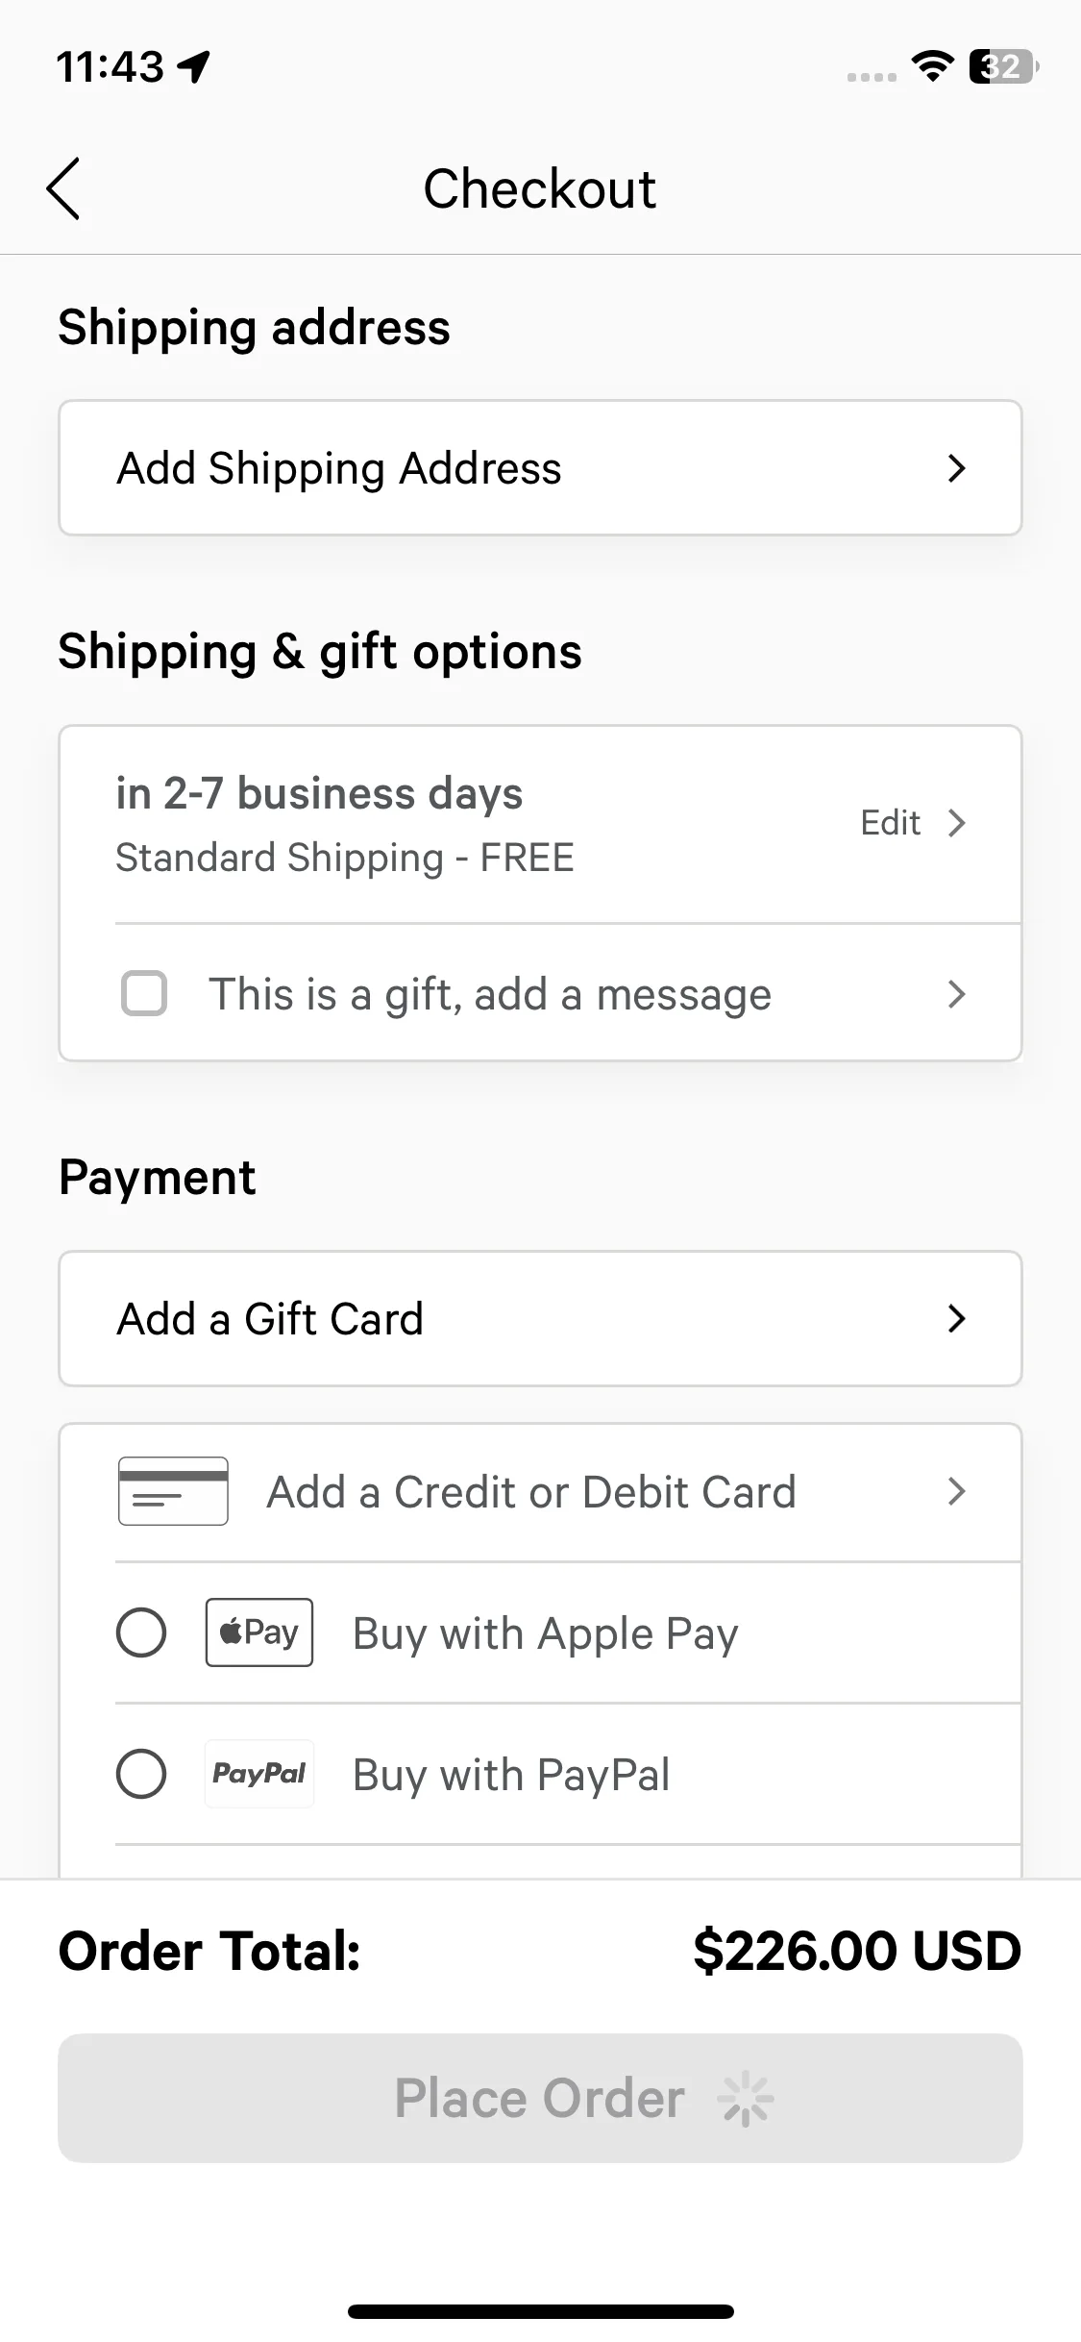This screenshot has width=1081, height=2342.
Task: Tap the location arrow in status bar
Action: coord(195,67)
